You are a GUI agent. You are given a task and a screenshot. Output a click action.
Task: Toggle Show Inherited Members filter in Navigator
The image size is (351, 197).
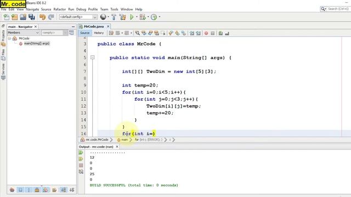[x=12, y=190]
